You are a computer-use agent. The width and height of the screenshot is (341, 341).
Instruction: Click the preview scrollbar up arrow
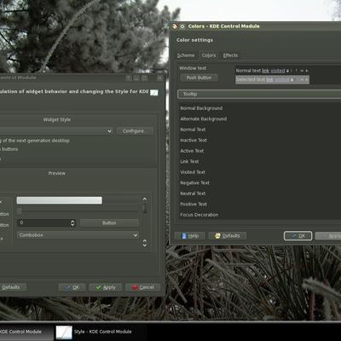145,199
